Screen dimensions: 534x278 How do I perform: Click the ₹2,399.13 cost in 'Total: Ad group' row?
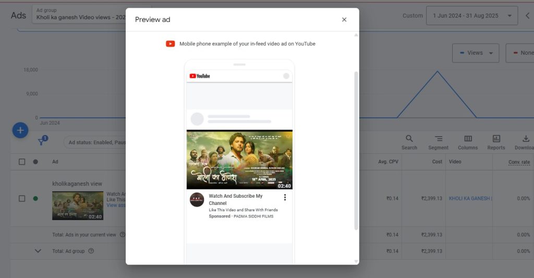tap(431, 251)
